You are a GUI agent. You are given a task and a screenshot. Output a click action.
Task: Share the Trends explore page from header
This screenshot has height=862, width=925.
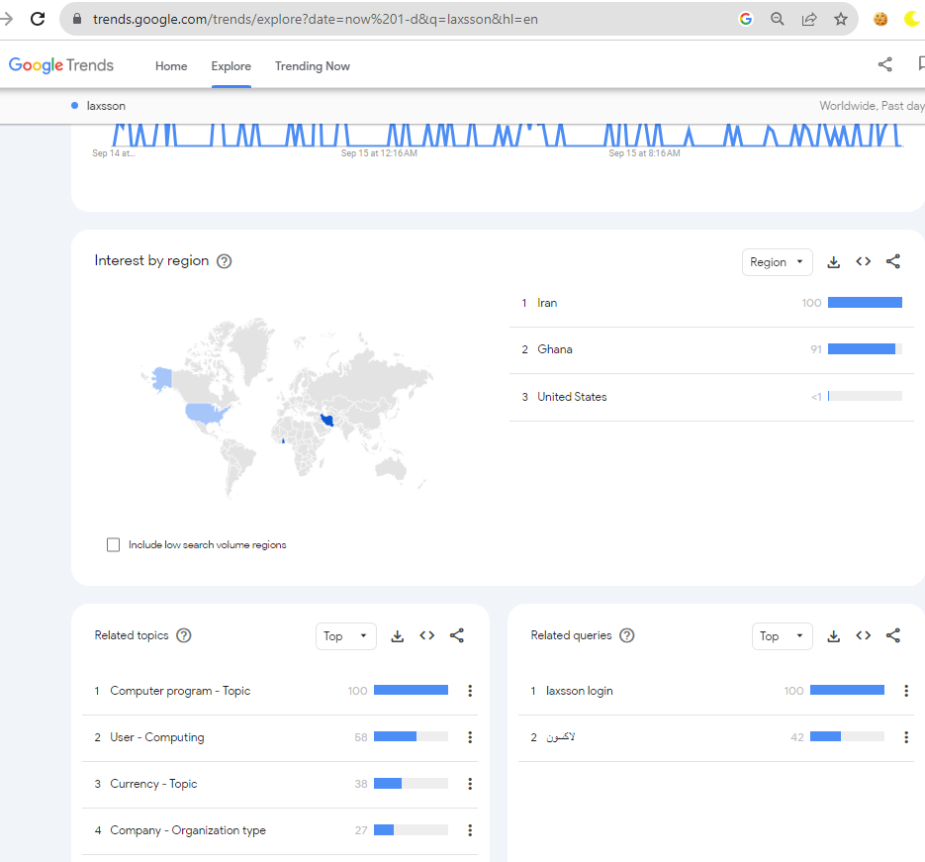(x=884, y=64)
